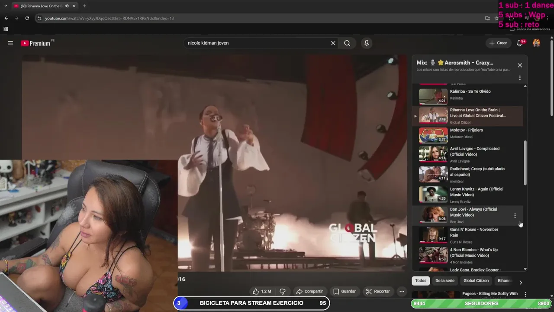Click Bon Jovi - Always title
554x312 pixels.
(x=473, y=212)
